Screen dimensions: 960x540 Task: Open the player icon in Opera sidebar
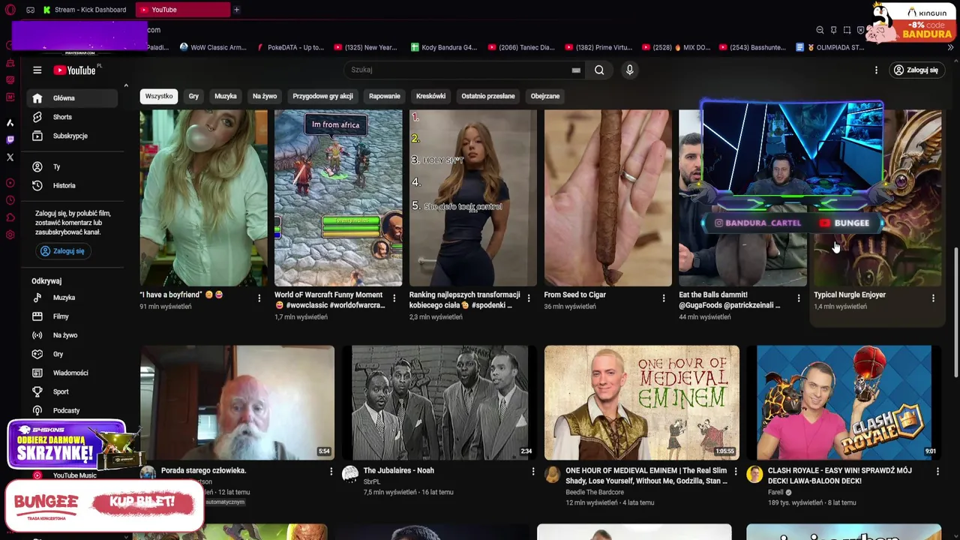[x=10, y=183]
